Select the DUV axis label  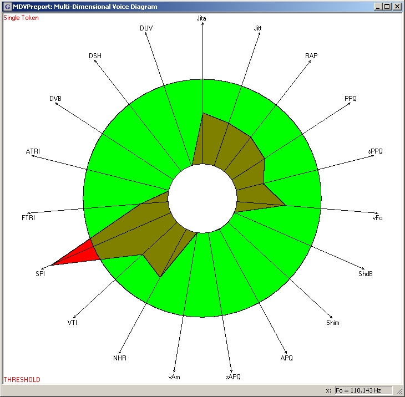[x=146, y=28]
